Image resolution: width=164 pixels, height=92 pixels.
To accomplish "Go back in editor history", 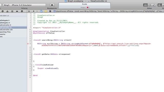I will click(34, 11).
